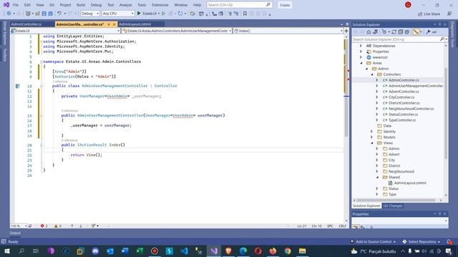The width and height of the screenshot is (458, 257).
Task: Click Select Repository button
Action: pos(422,241)
